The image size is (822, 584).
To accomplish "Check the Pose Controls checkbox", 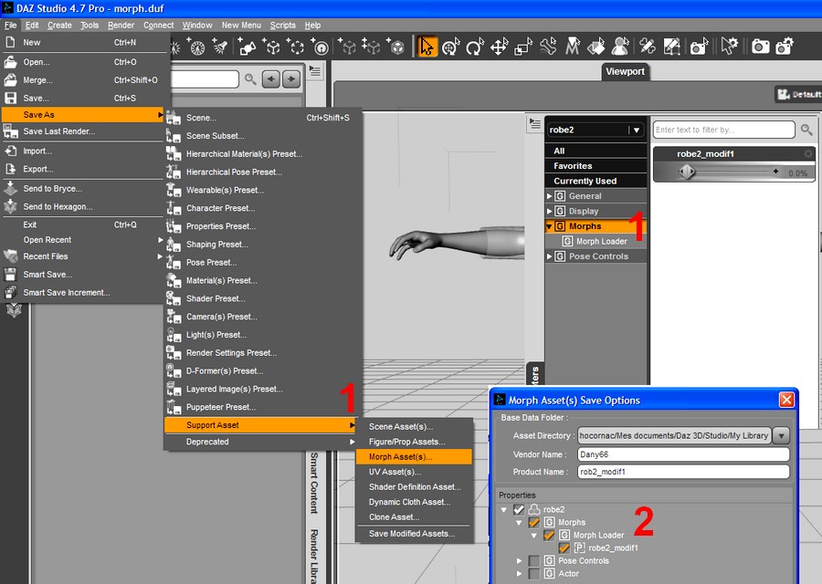I will pos(533,561).
